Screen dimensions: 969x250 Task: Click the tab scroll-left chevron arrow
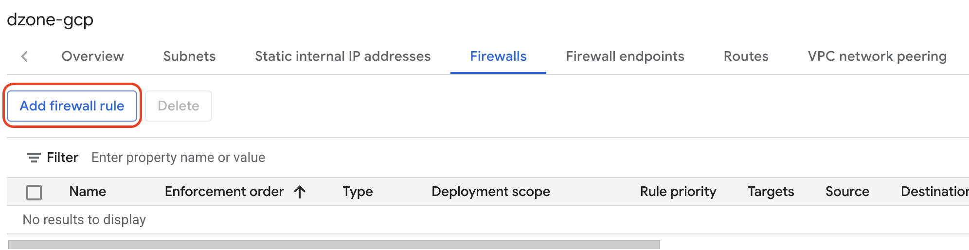tap(25, 56)
